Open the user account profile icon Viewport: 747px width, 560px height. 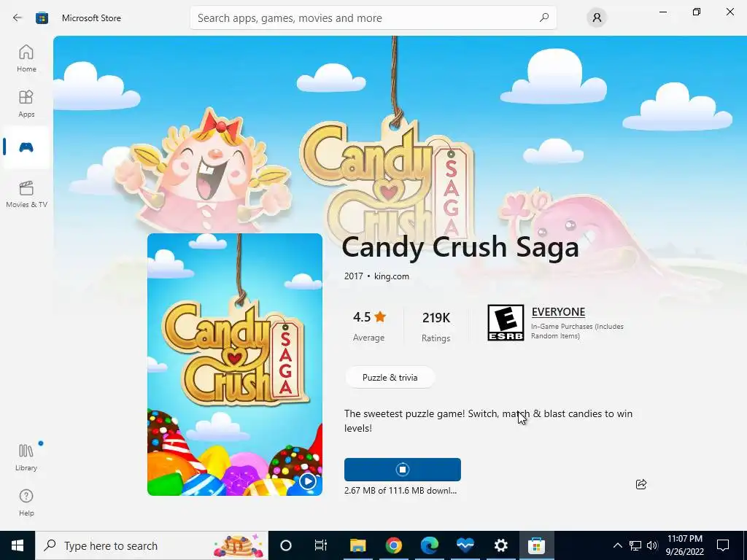tap(597, 18)
